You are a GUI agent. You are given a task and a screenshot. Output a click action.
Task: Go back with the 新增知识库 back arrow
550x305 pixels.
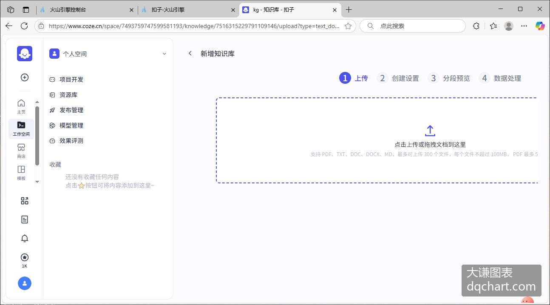tap(190, 53)
